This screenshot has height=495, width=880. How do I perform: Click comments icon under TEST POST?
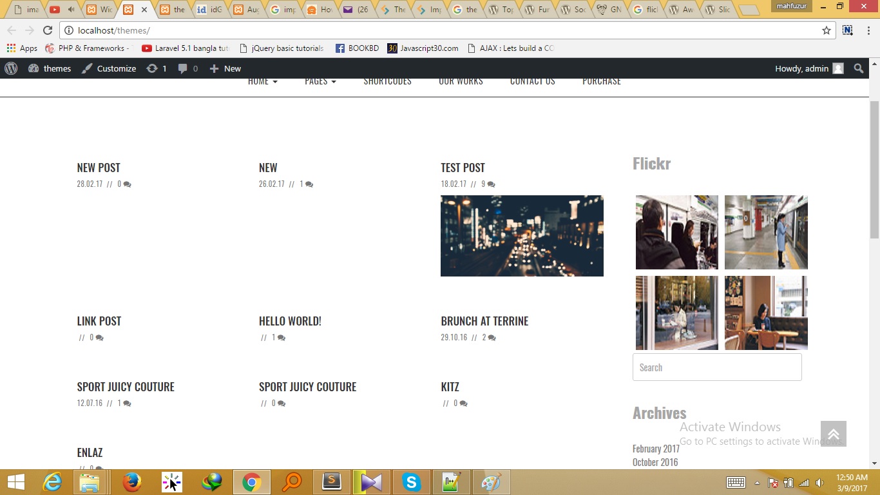tap(491, 184)
